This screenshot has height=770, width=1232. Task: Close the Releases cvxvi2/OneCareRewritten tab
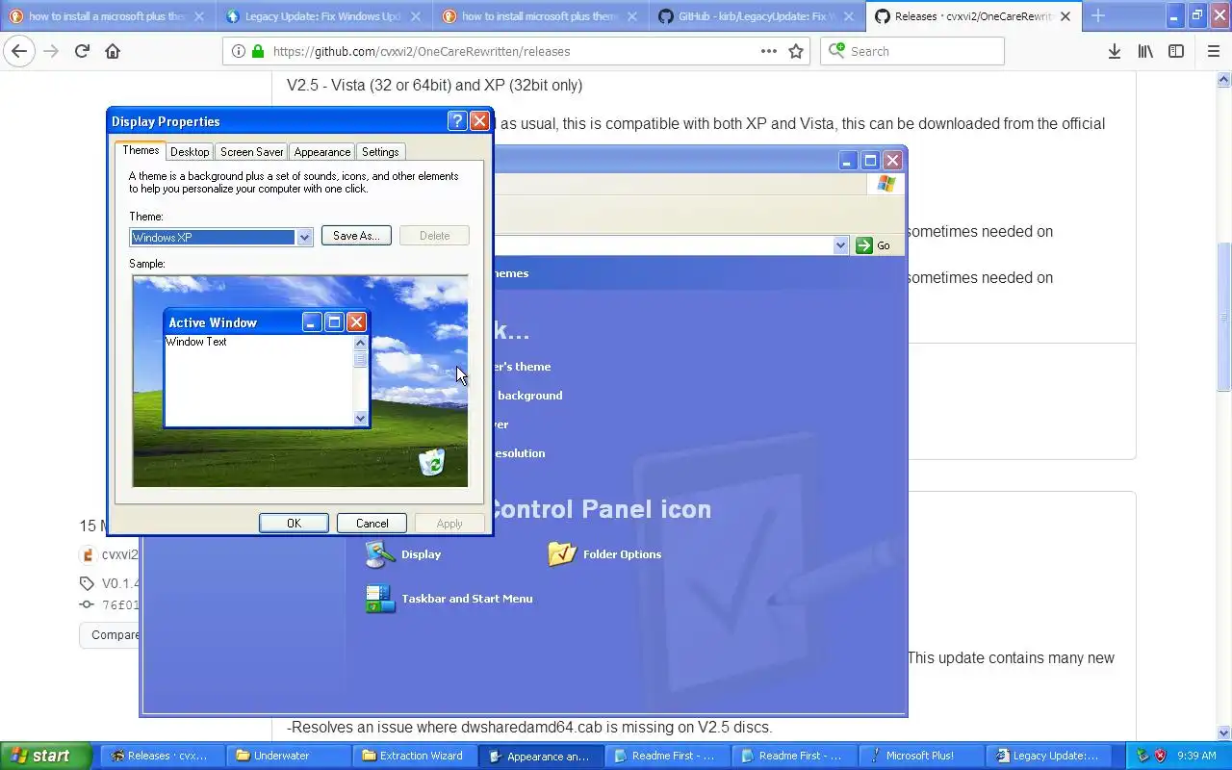(1065, 16)
